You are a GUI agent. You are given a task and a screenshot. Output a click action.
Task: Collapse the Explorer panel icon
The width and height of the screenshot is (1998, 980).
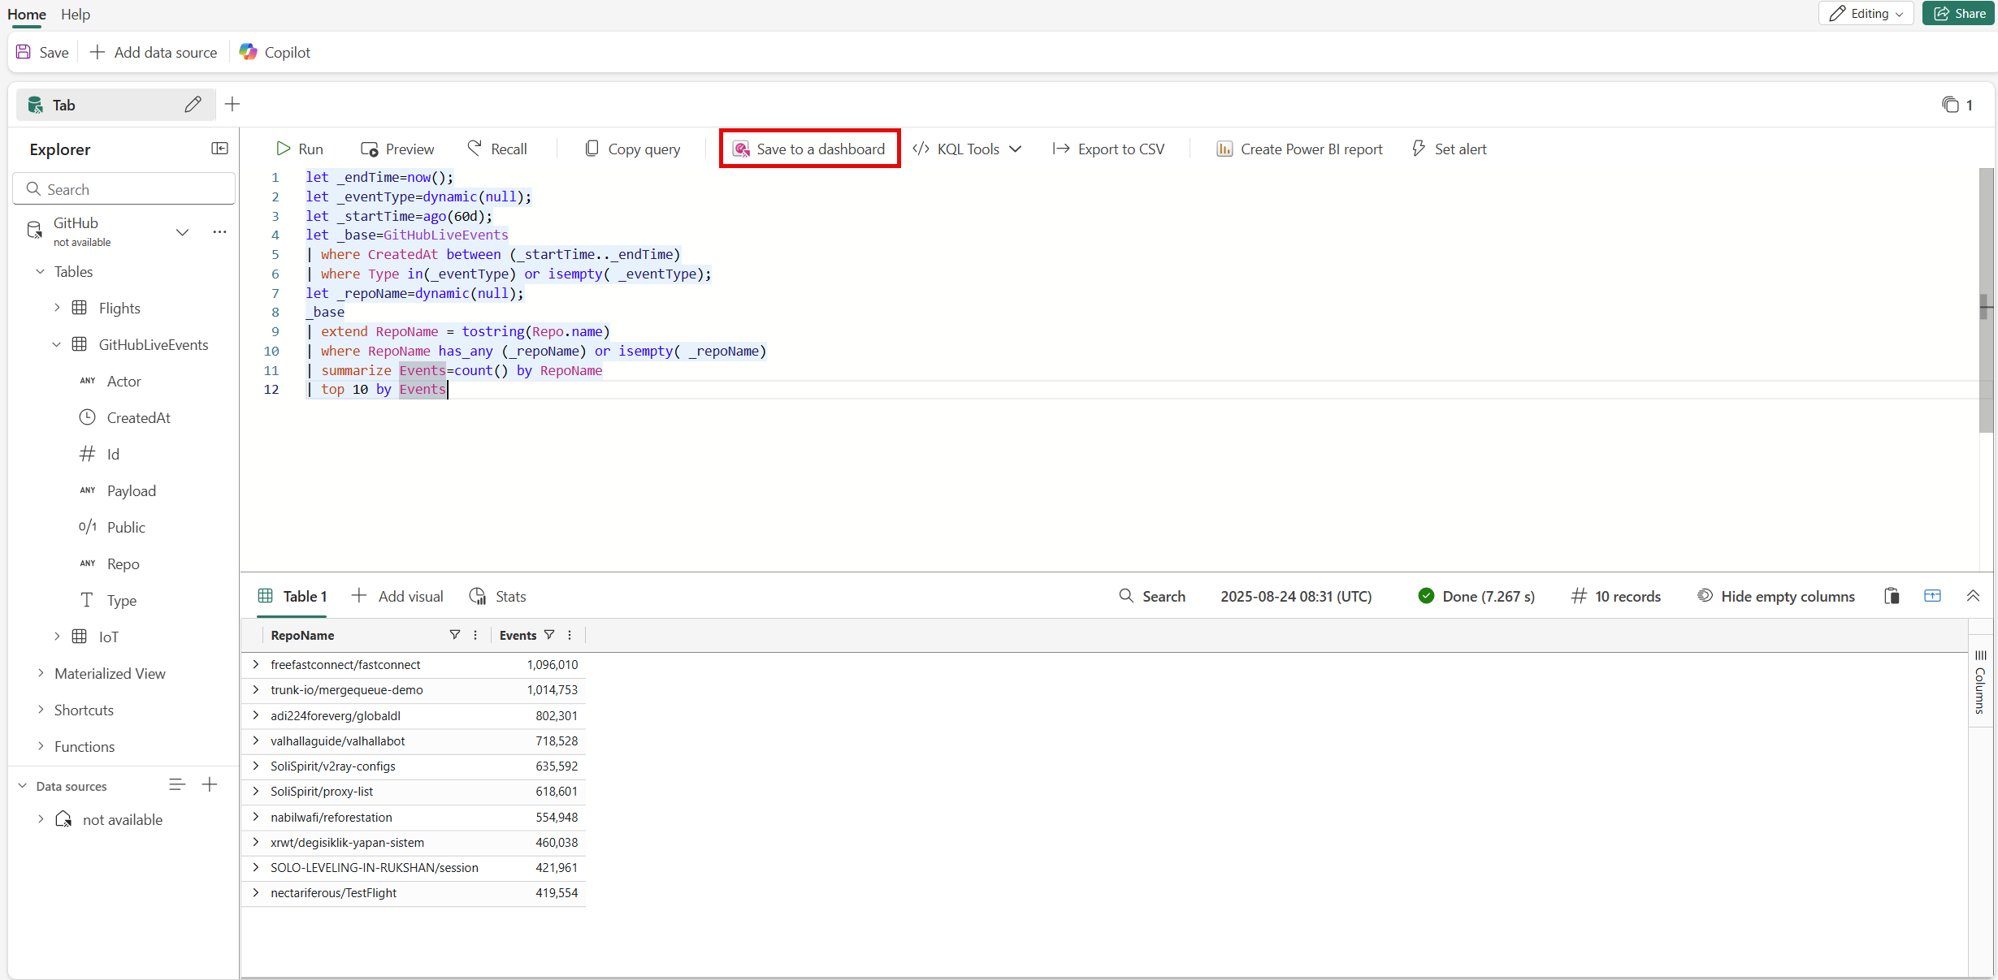click(219, 149)
